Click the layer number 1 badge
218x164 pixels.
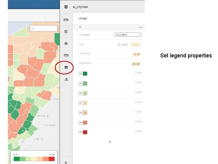pyautogui.click(x=66, y=7)
